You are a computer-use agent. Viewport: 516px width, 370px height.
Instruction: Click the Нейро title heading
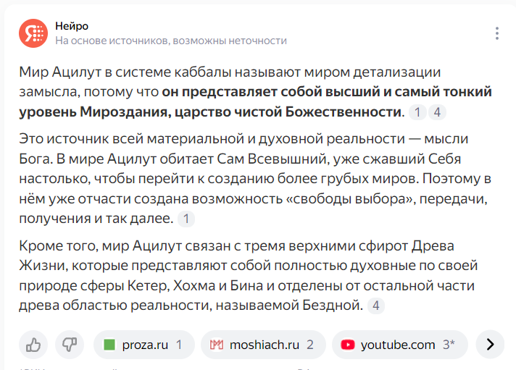point(72,26)
